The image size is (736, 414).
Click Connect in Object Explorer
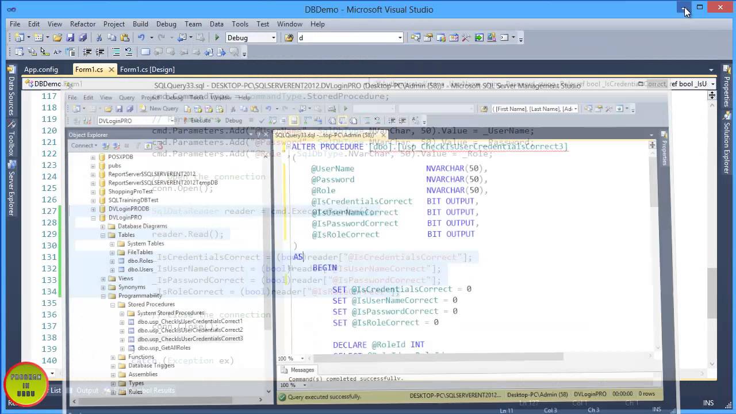[x=85, y=145]
